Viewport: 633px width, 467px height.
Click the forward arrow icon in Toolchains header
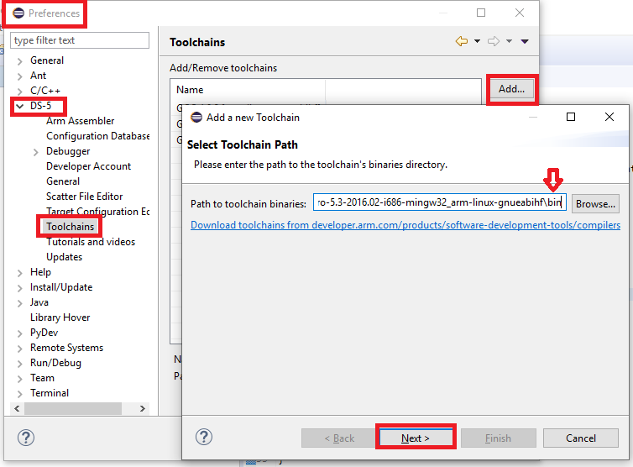(494, 41)
